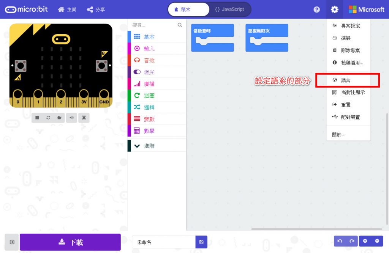The width and height of the screenshot is (389, 253).
Task: Switch to the JavaScript editor tab
Action: click(229, 9)
